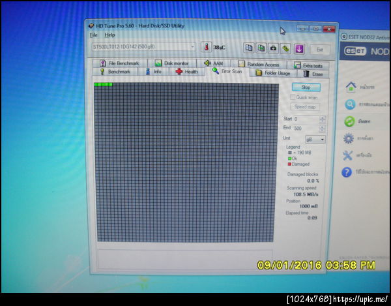The height and width of the screenshot is (306, 391).
Task: Click ESET computer scan magnifier icon
Action: tap(350, 104)
